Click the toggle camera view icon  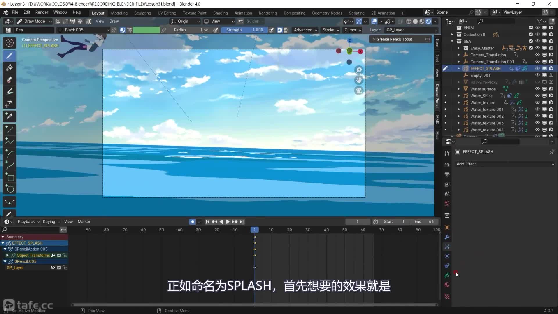click(x=359, y=90)
